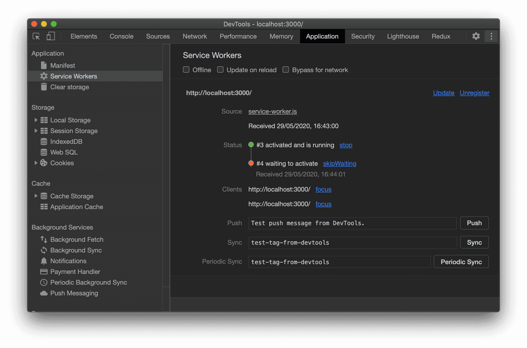This screenshot has height=348, width=527.
Task: Open DevTools settings gear
Action: [x=476, y=36]
